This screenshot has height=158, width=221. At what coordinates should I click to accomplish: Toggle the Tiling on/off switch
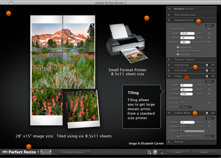(x=207, y=76)
